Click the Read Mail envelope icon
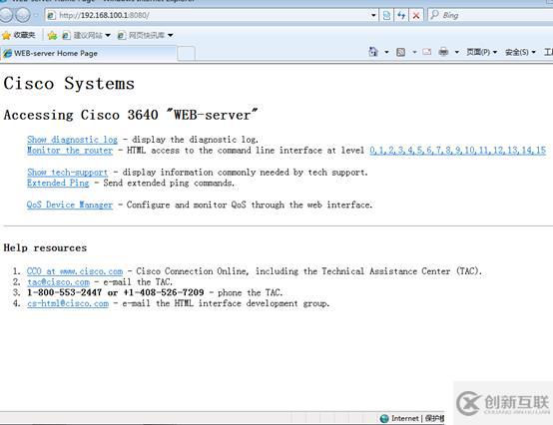 pos(427,52)
